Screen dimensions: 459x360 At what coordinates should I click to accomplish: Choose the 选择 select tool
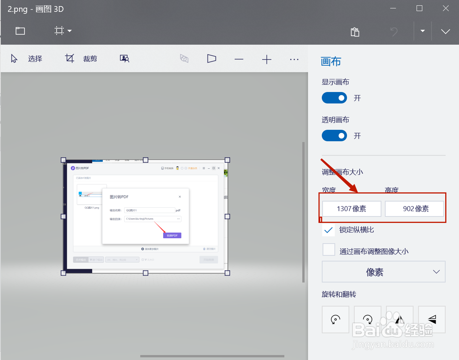26,59
